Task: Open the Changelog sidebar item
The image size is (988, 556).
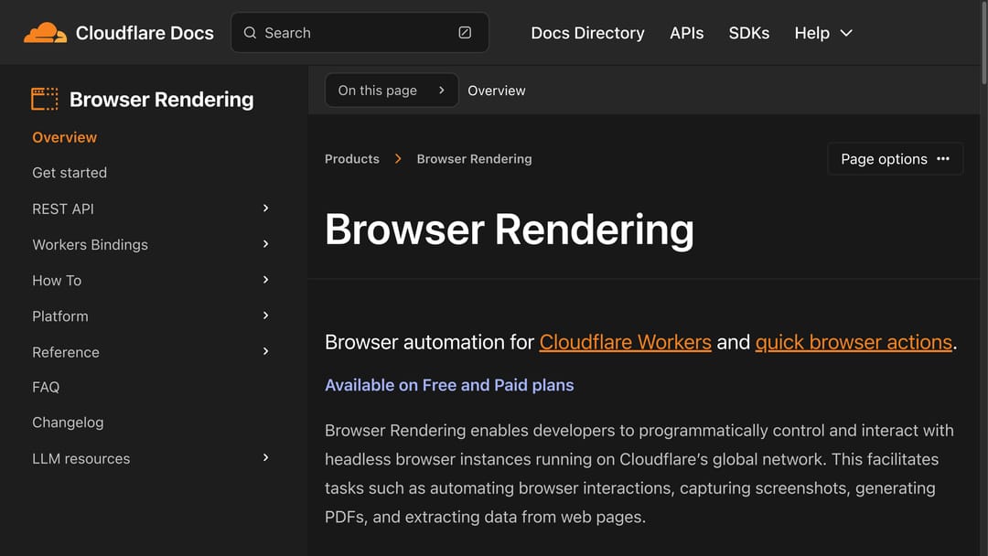Action: 68,422
